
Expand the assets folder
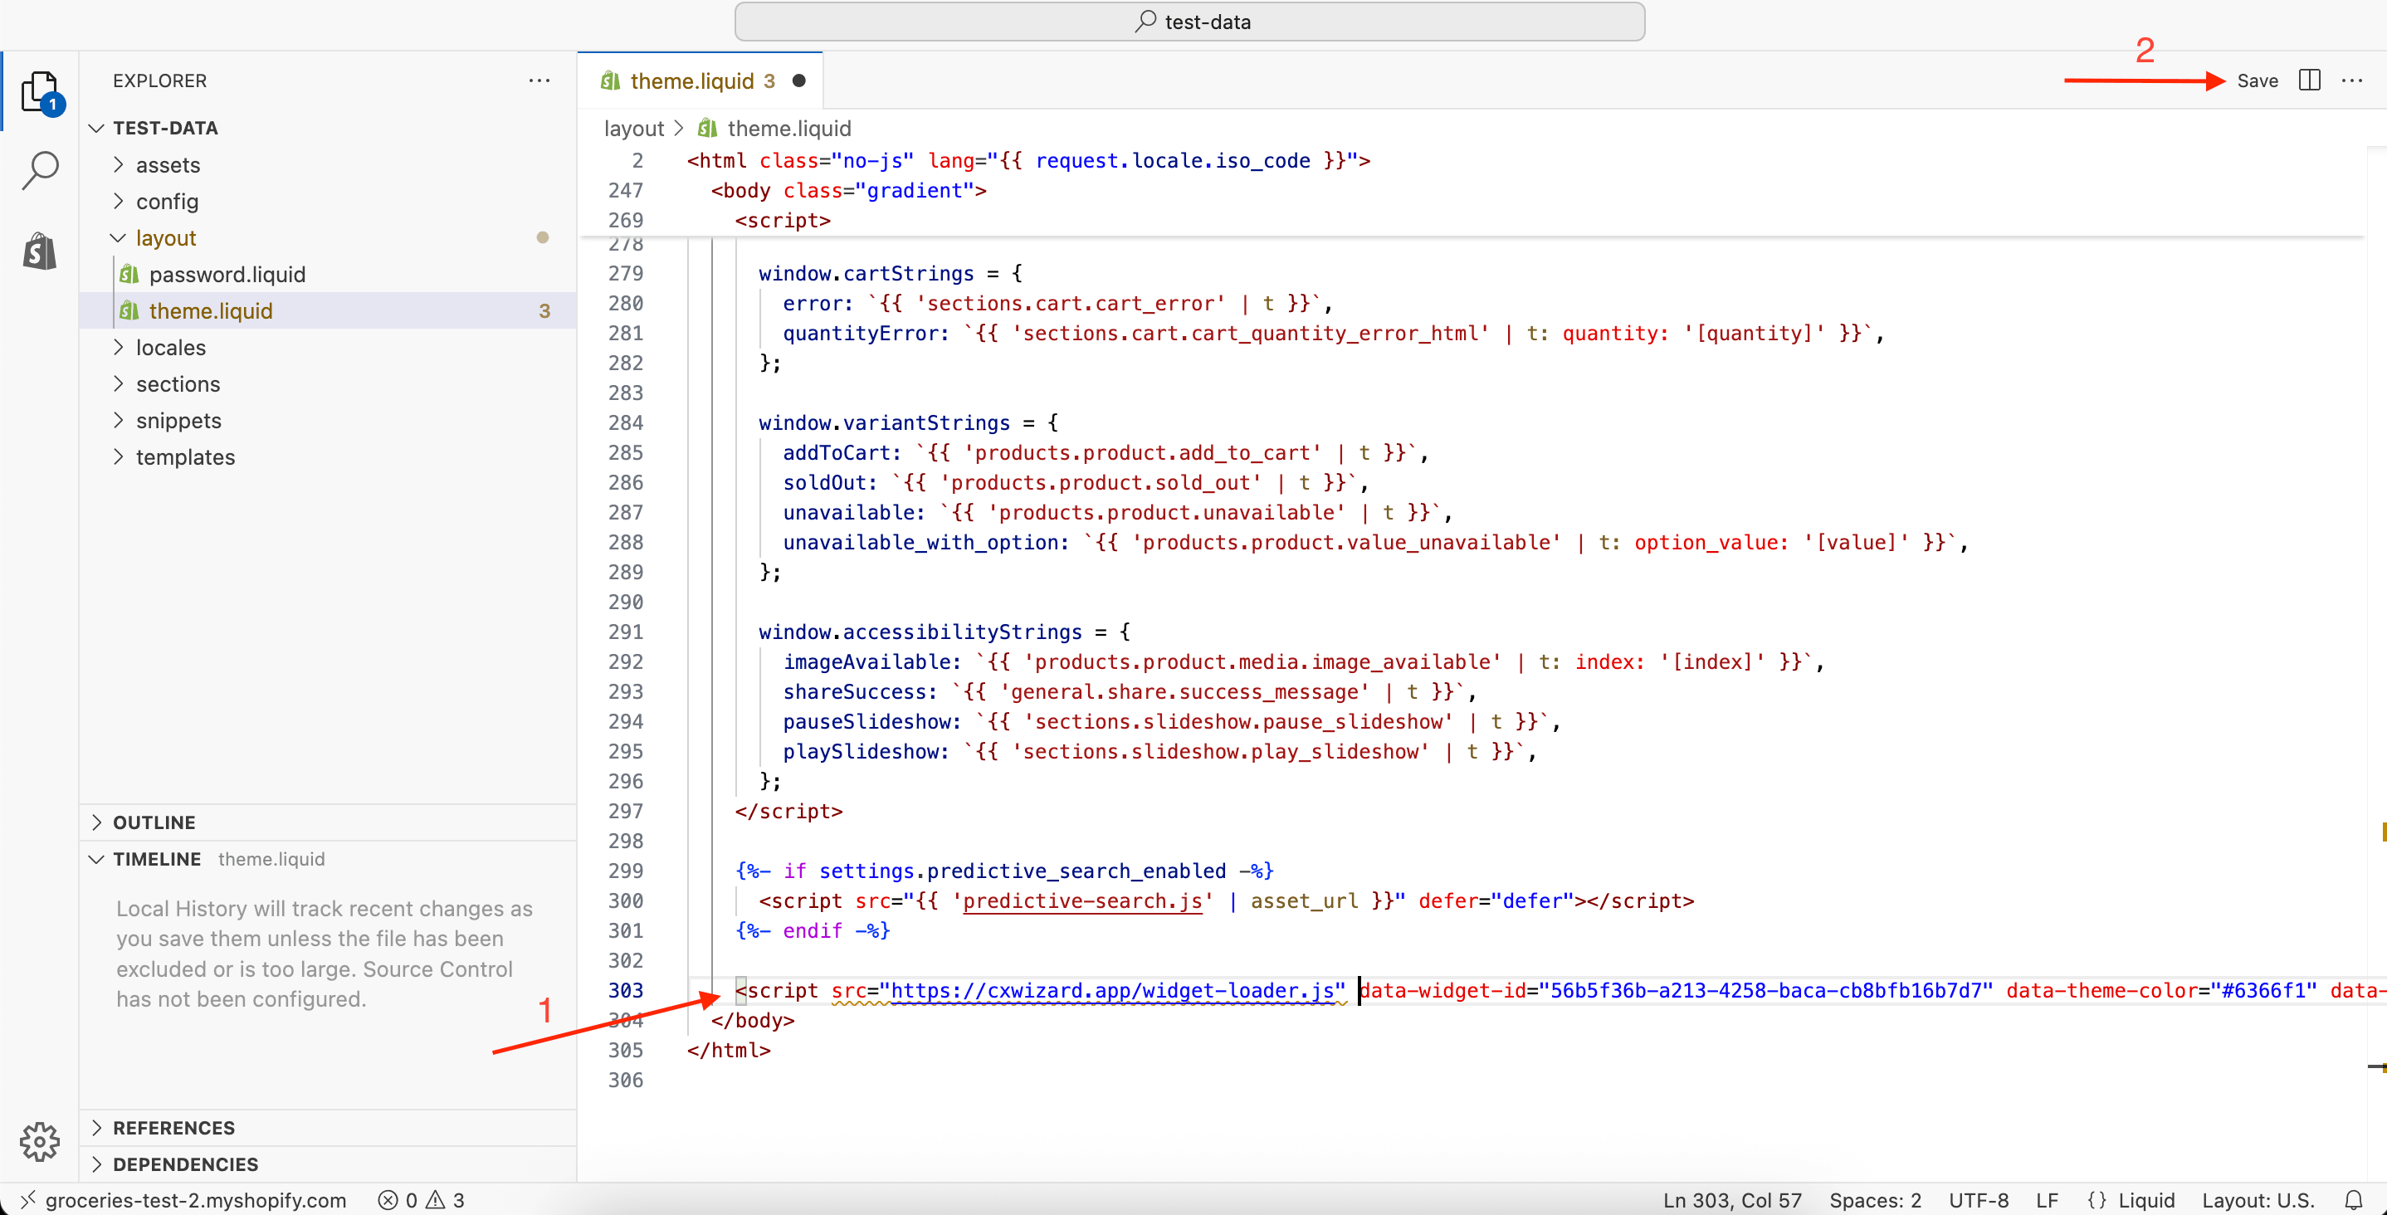pyautogui.click(x=168, y=165)
